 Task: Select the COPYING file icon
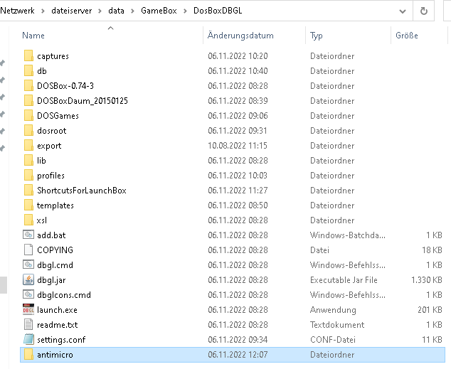click(x=28, y=250)
